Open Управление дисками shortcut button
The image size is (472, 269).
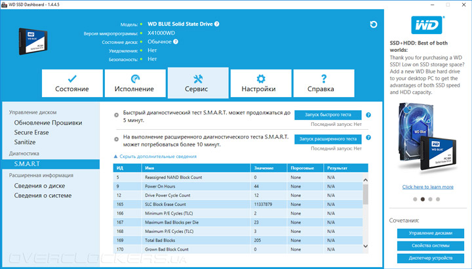coord(431,233)
